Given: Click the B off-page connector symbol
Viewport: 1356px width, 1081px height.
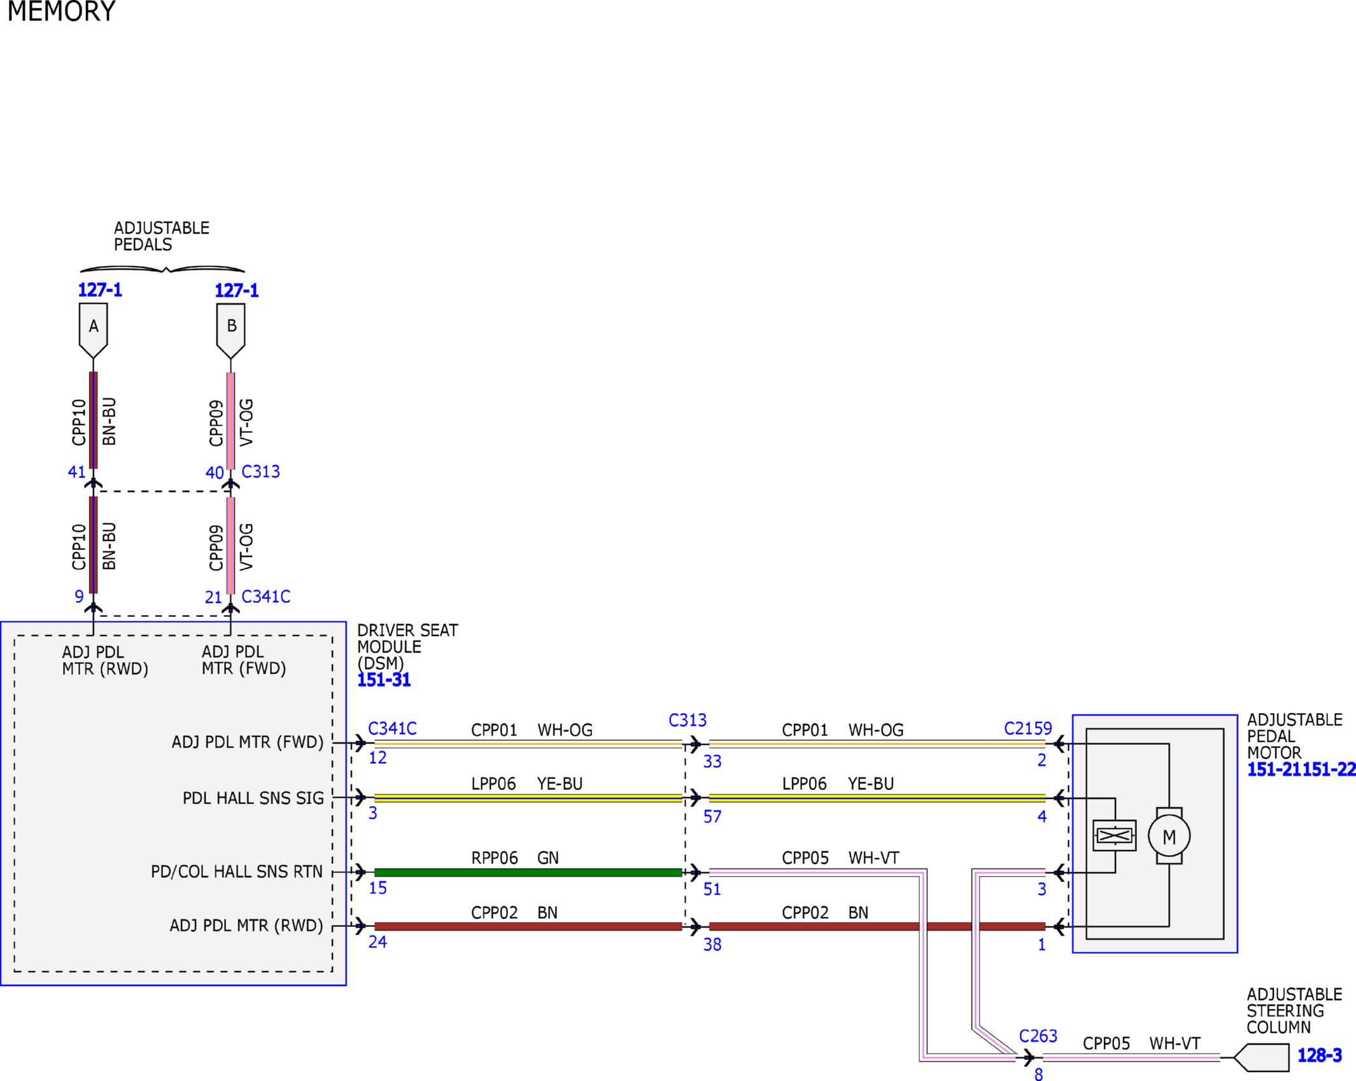Looking at the screenshot, I should point(230,330).
